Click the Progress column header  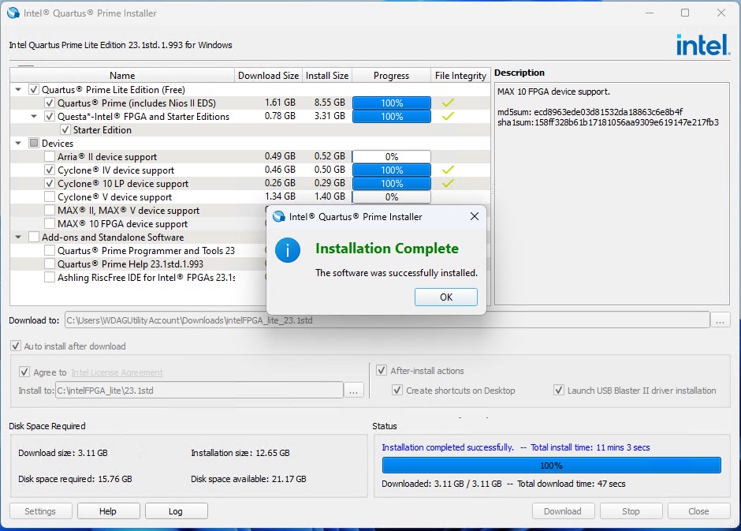coord(391,76)
